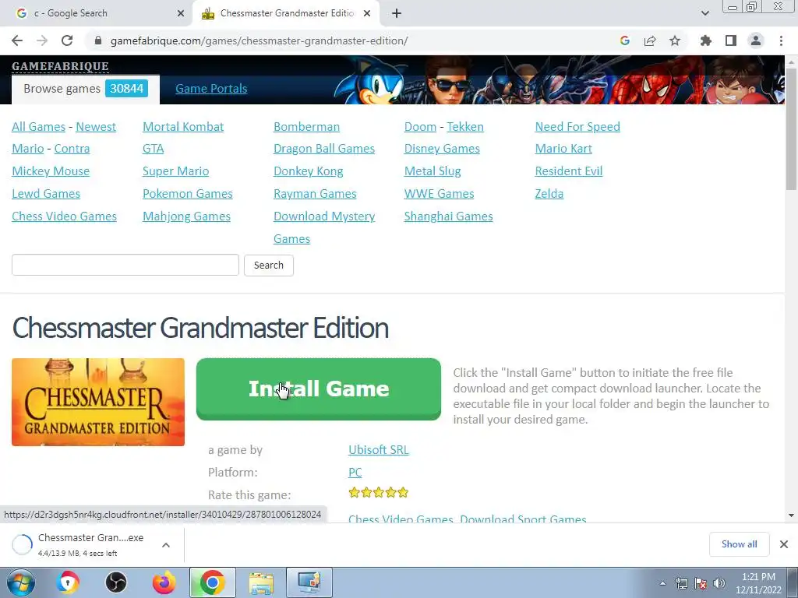Expand the tab search dropdown

point(704,13)
